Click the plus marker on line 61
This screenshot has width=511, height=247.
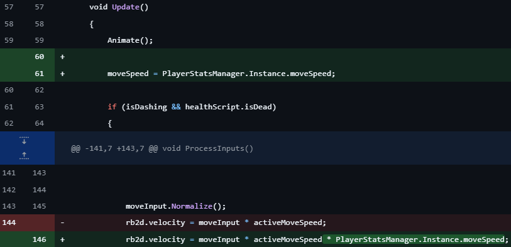point(63,74)
